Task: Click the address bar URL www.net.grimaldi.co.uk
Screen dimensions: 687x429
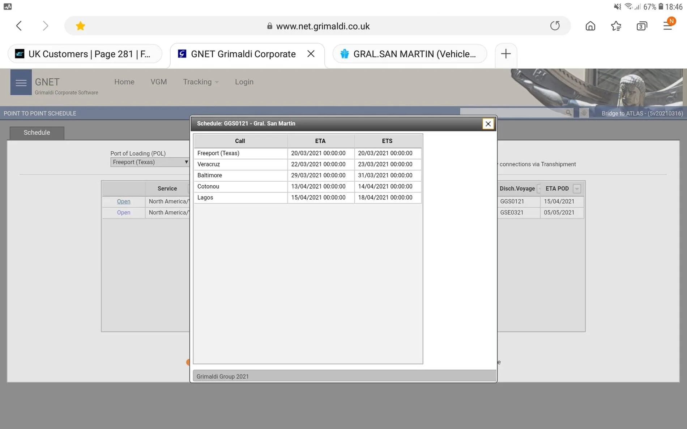Action: pos(323,26)
